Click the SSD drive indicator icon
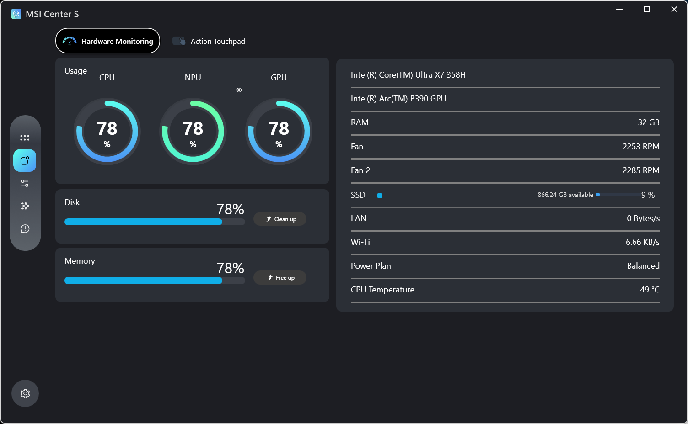Screen dimensions: 688x424 pos(379,196)
